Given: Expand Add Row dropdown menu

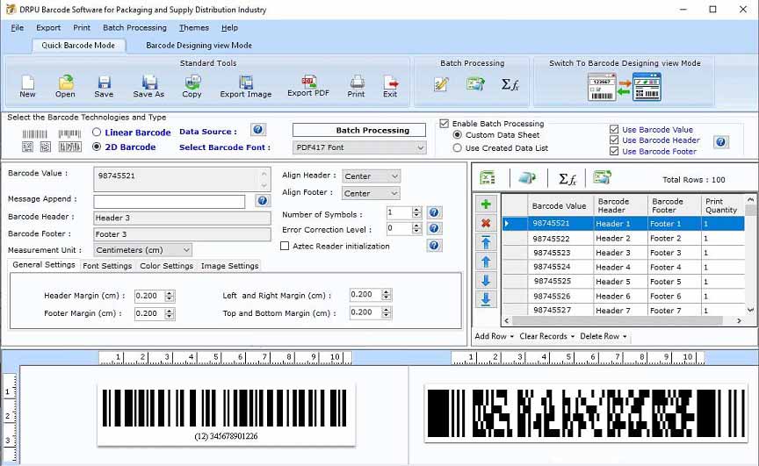Looking at the screenshot, I should (x=495, y=336).
